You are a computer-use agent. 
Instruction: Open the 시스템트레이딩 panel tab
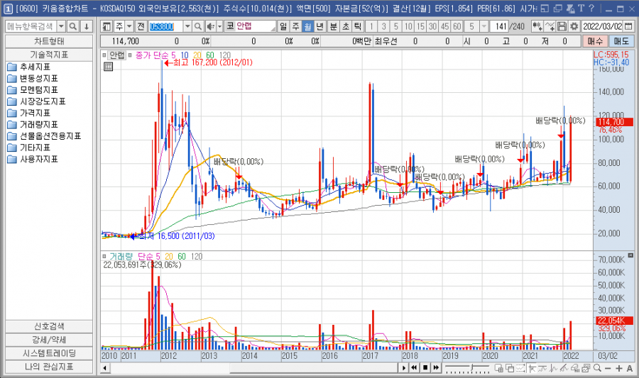pyautogui.click(x=49, y=352)
